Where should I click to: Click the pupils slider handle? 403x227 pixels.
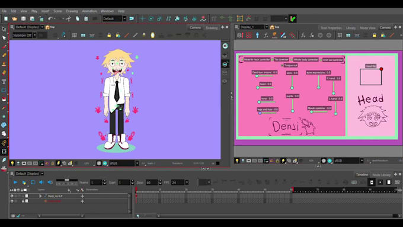(293, 111)
